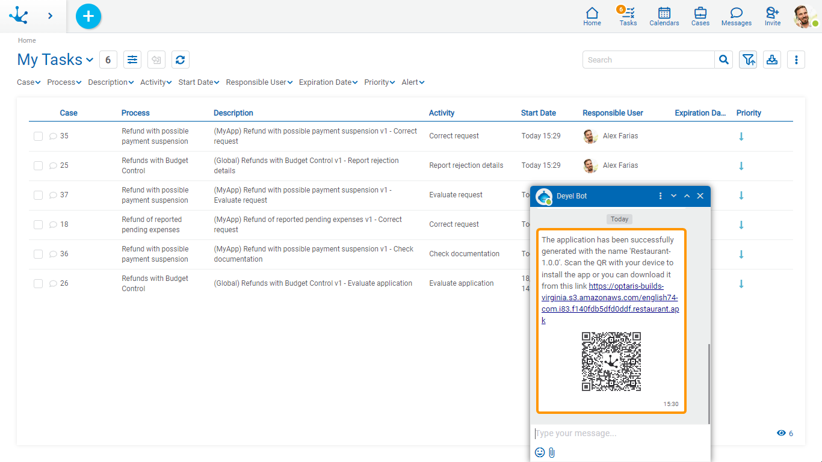This screenshot has width=822, height=462.
Task: Go to Home in top navigation
Action: point(592,16)
